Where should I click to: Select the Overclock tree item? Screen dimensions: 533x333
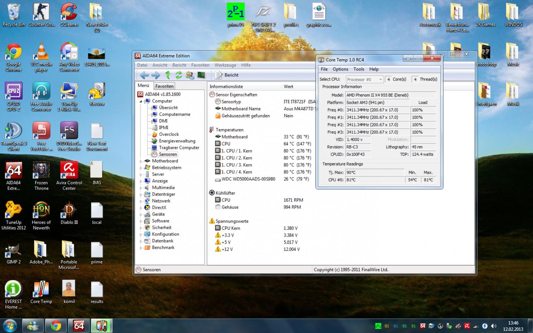[169, 134]
